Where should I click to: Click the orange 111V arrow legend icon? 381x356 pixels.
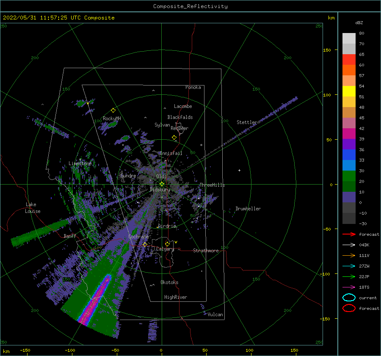(349, 255)
